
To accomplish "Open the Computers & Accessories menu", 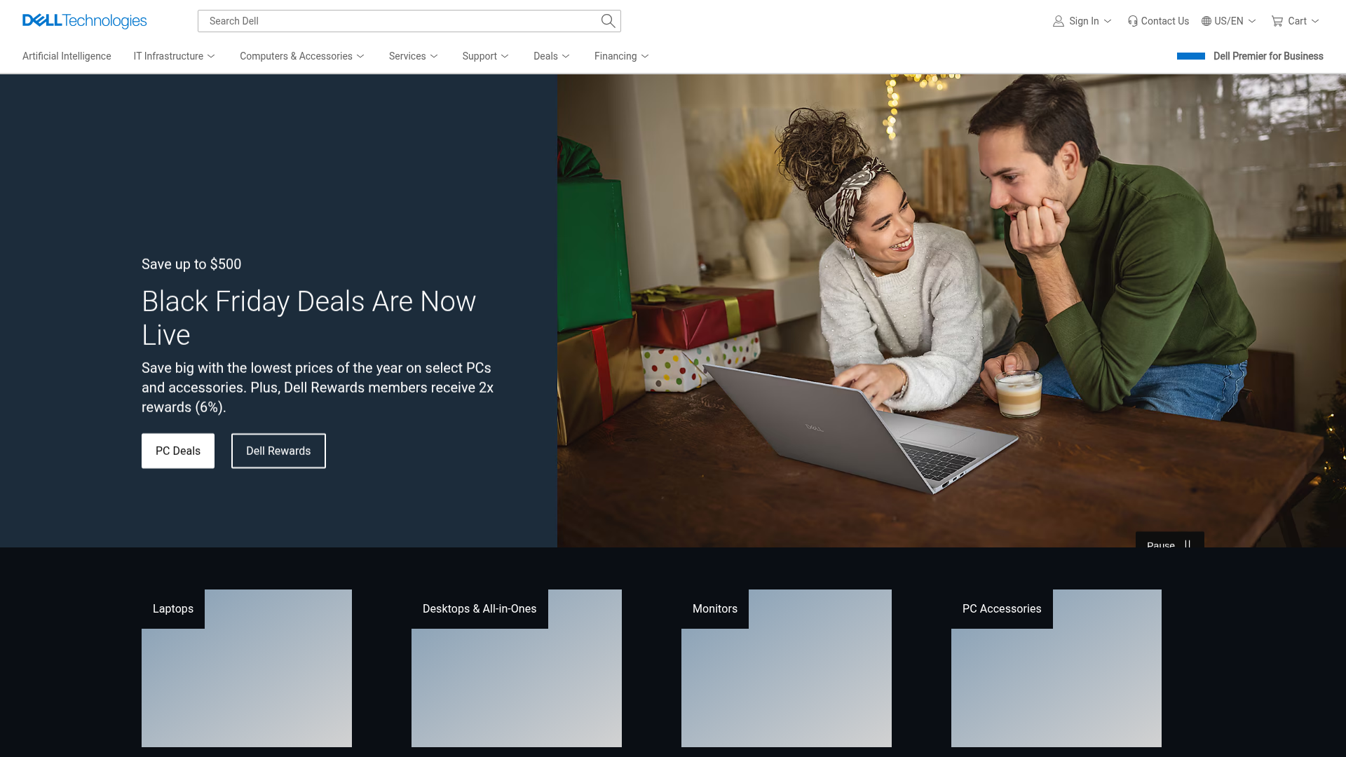I will coord(301,56).
